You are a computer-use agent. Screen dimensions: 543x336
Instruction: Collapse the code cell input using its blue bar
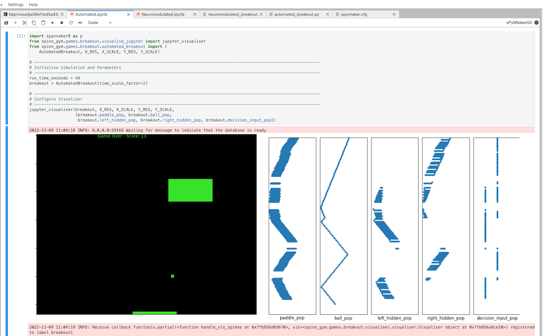click(7, 78)
